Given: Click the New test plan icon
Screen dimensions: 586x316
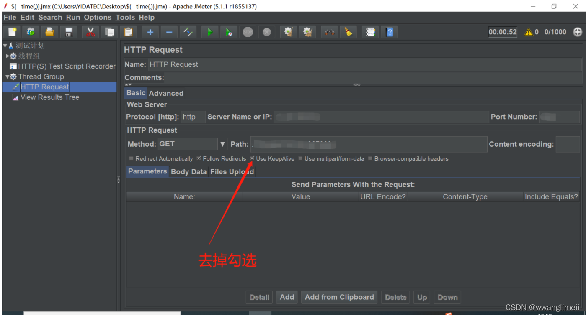Looking at the screenshot, I should point(12,32).
